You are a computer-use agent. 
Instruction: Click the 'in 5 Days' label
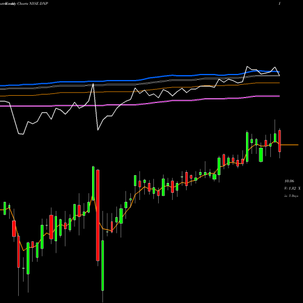pos(291,196)
